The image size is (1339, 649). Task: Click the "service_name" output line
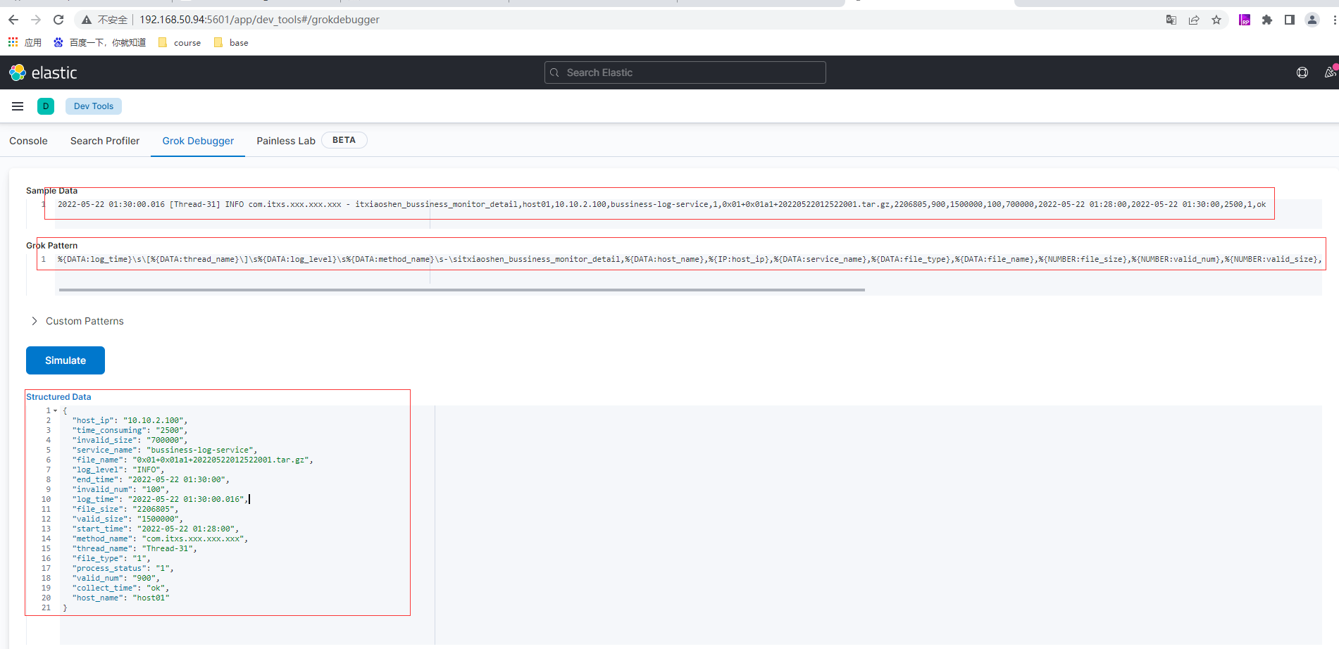click(165, 450)
